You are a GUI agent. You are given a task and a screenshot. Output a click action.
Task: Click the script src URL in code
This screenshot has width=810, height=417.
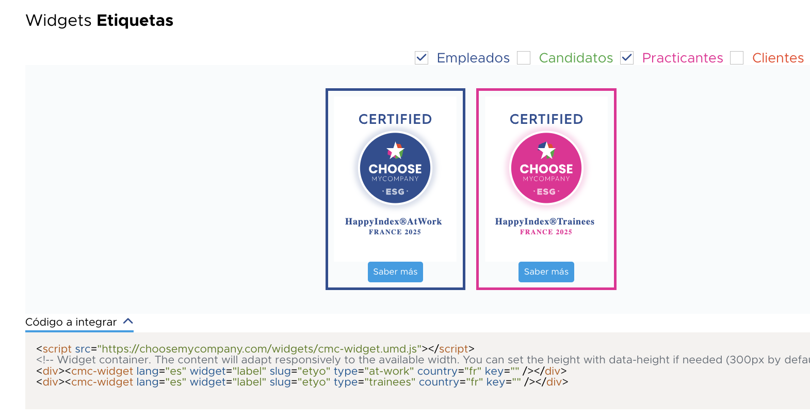(x=259, y=349)
